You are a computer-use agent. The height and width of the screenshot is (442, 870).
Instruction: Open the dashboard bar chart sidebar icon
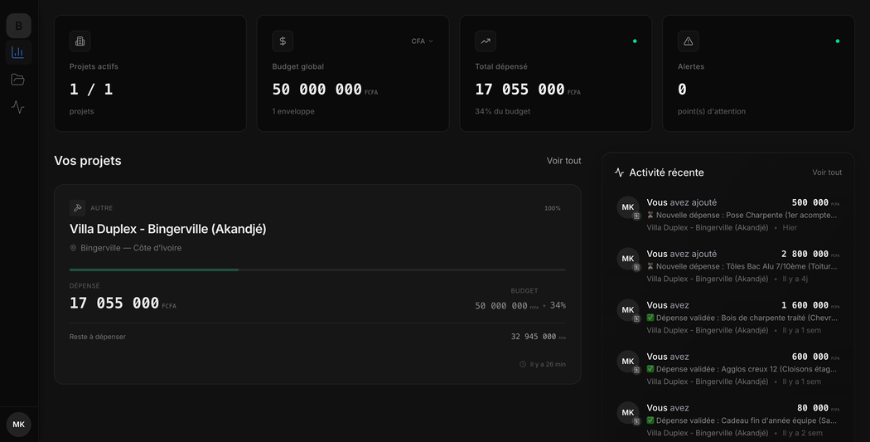(x=17, y=53)
